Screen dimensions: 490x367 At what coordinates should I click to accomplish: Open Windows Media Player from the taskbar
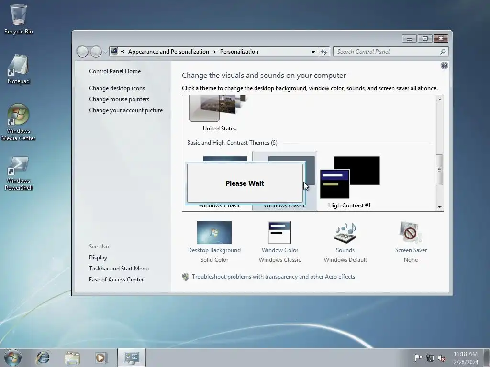pos(101,357)
